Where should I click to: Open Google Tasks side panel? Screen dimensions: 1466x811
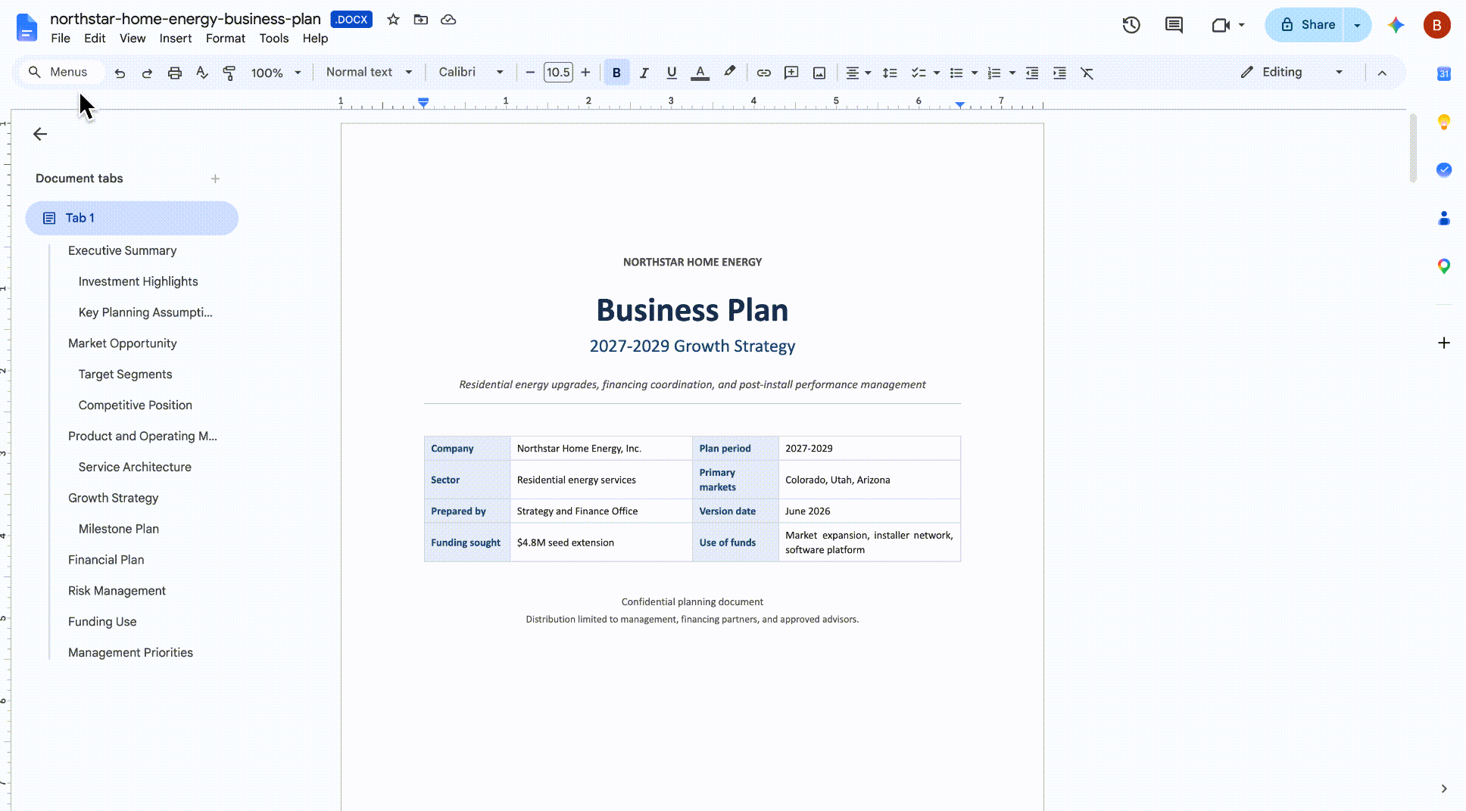(1444, 169)
